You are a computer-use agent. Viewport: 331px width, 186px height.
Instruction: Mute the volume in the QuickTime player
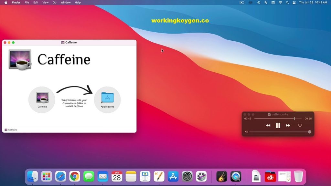tap(247, 132)
